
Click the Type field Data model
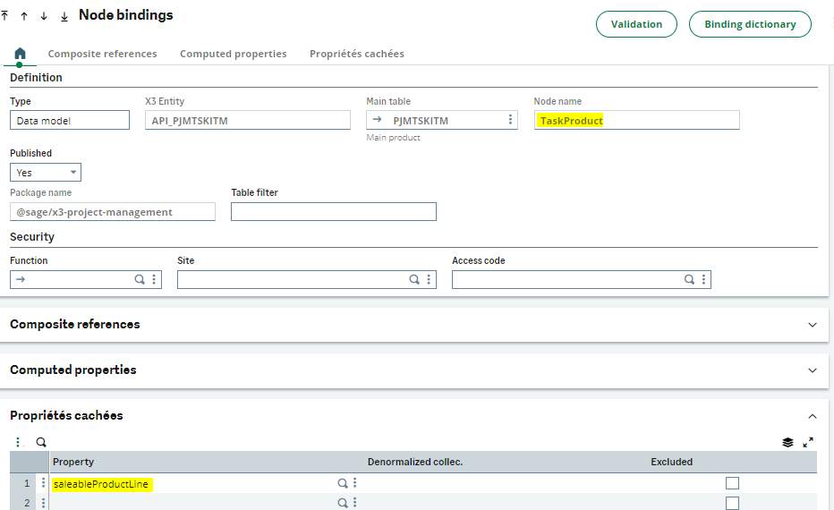[x=70, y=120]
